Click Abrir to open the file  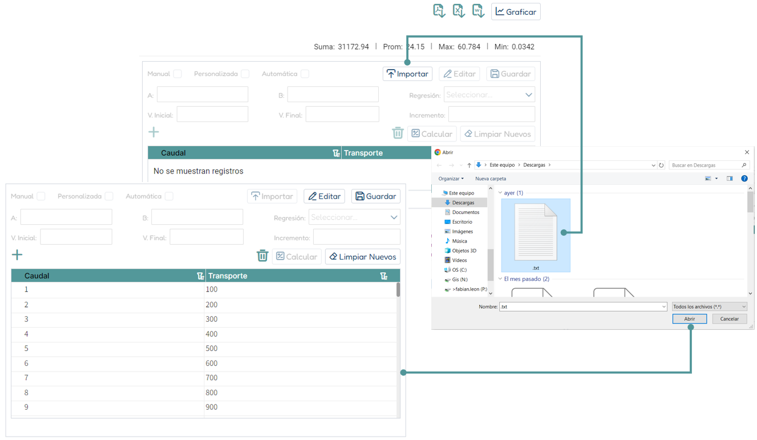tap(689, 319)
